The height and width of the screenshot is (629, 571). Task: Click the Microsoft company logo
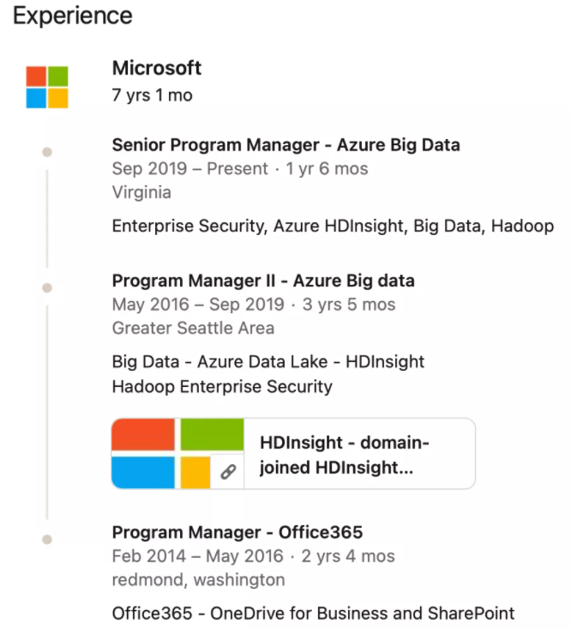click(47, 87)
